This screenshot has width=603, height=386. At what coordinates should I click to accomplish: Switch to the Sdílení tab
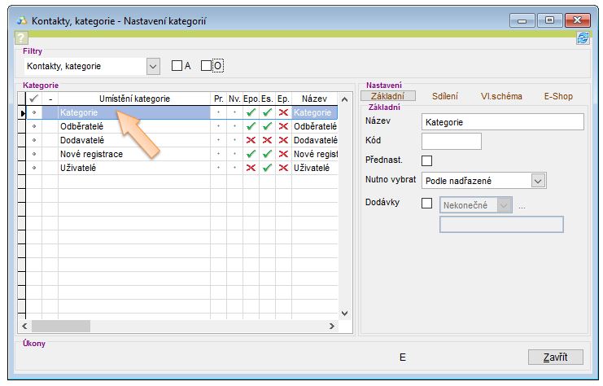[444, 96]
